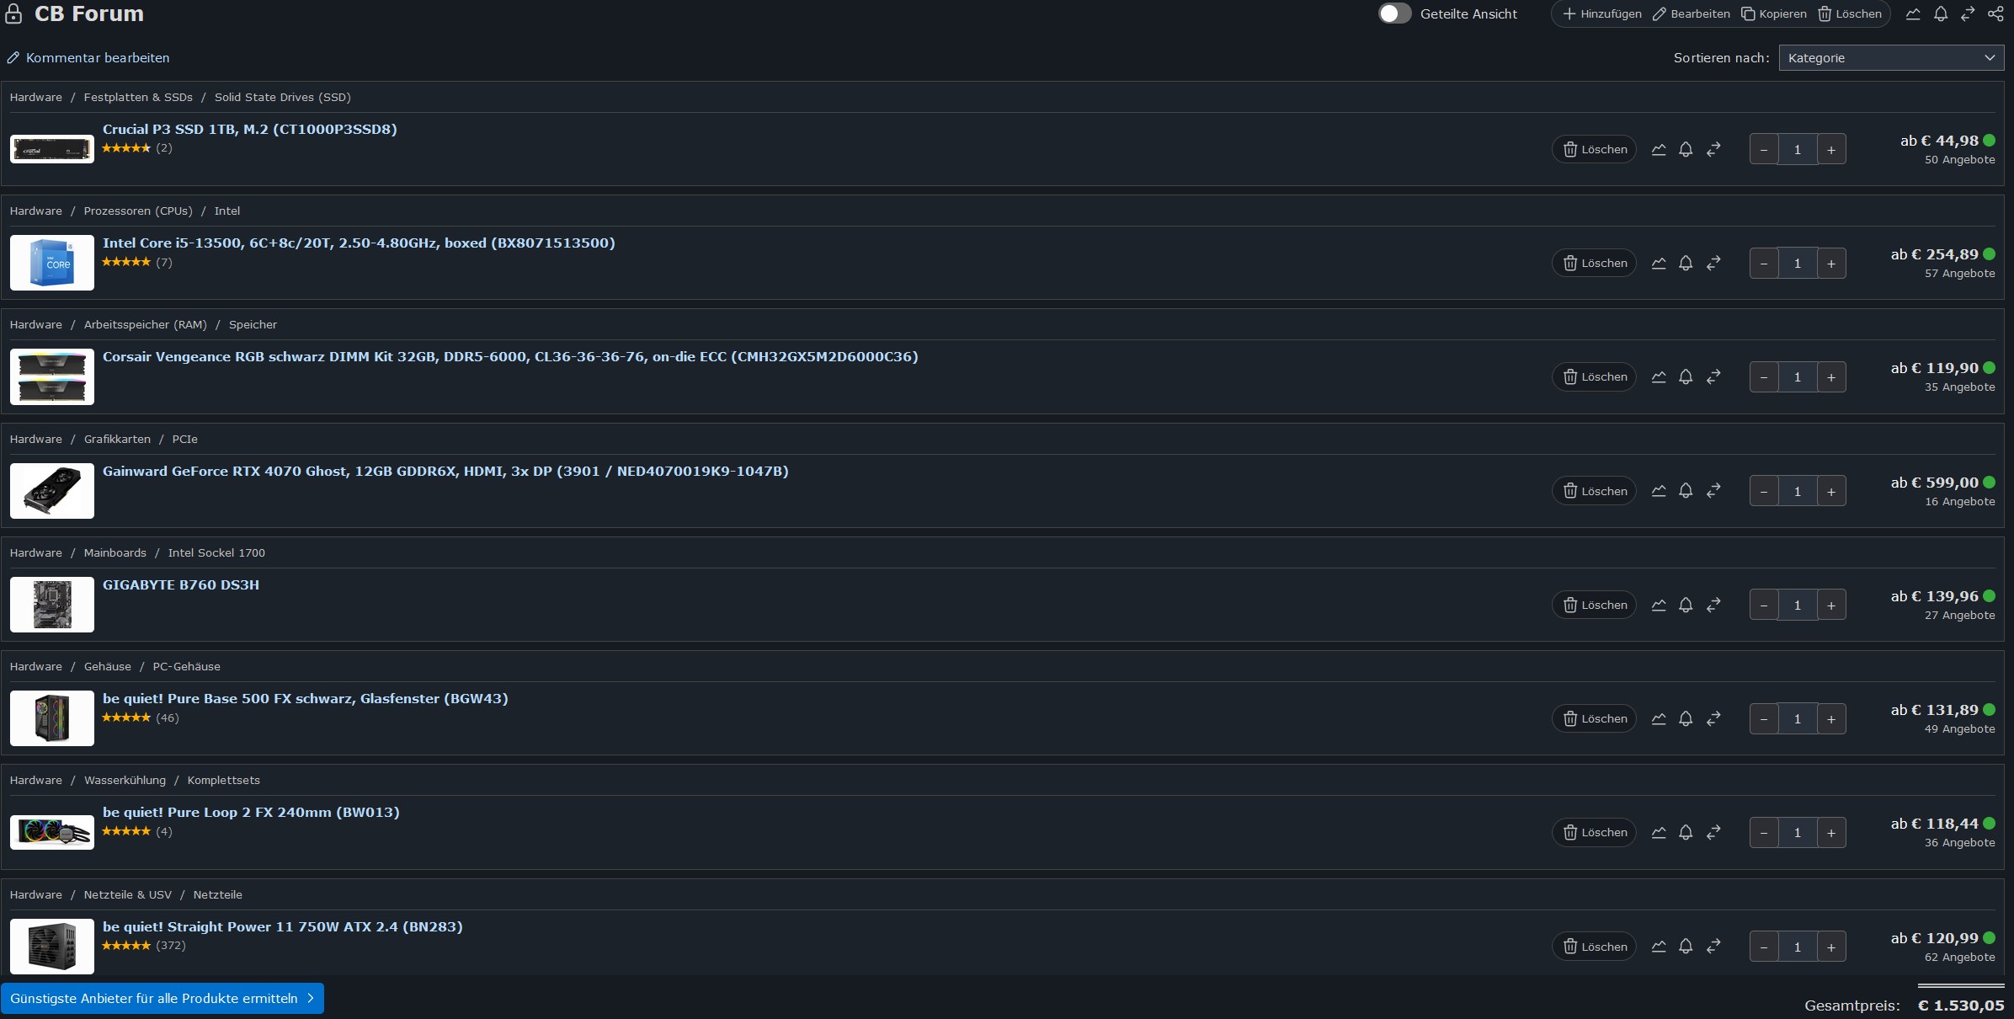Viewport: 2014px width, 1019px height.
Task: Open price history chart for Crucial P3 SSD
Action: (1658, 150)
